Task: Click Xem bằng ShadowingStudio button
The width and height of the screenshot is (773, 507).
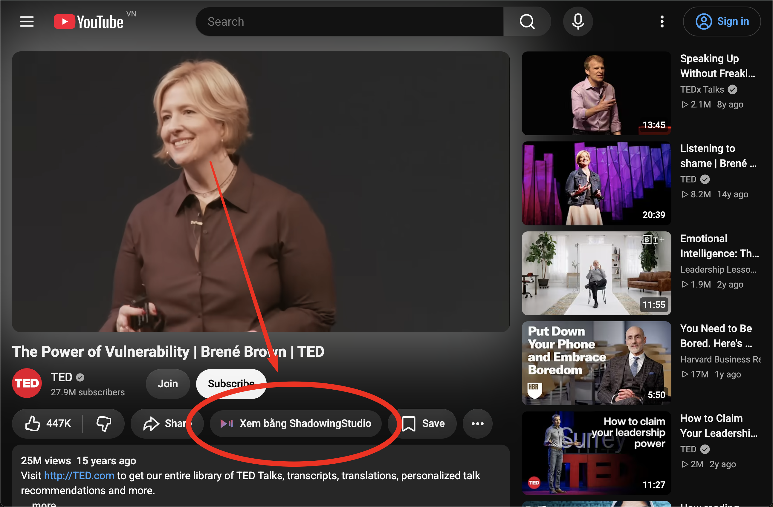Action: pos(296,423)
